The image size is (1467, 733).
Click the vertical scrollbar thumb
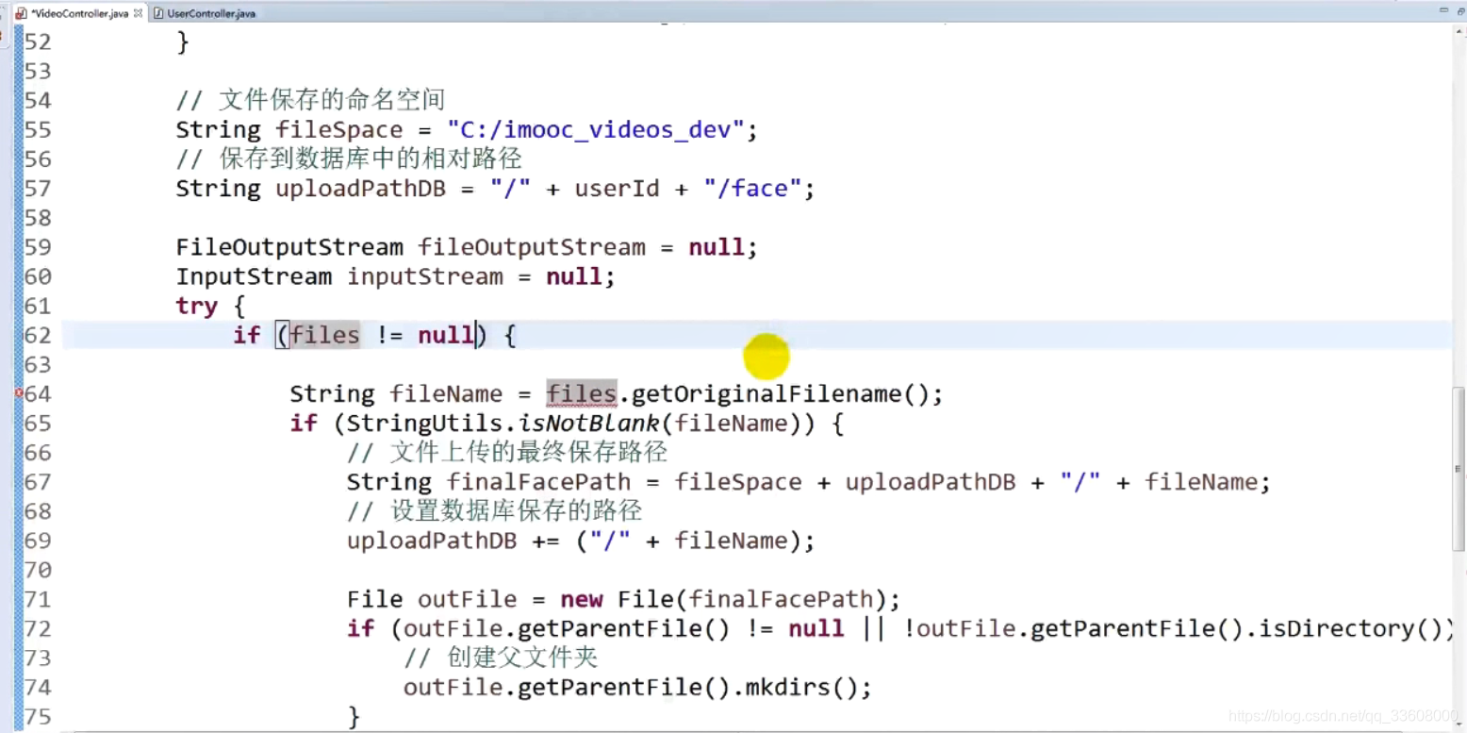coord(1459,468)
